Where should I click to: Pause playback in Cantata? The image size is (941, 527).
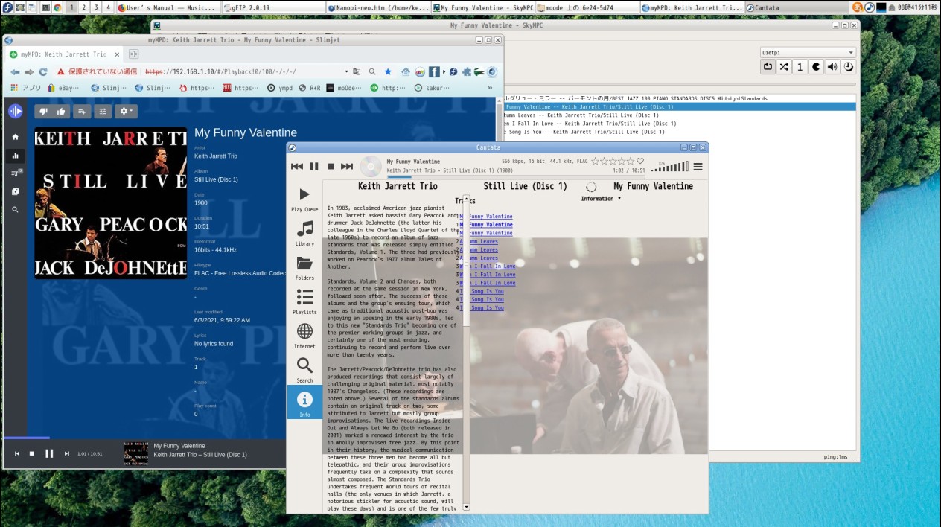click(314, 167)
